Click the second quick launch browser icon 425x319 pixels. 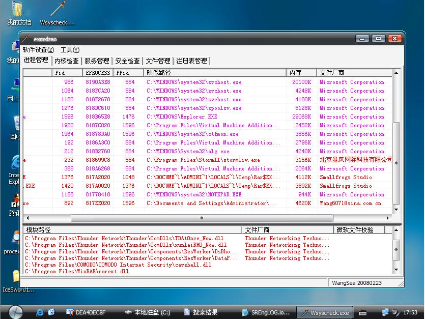pyautogui.click(x=51, y=312)
